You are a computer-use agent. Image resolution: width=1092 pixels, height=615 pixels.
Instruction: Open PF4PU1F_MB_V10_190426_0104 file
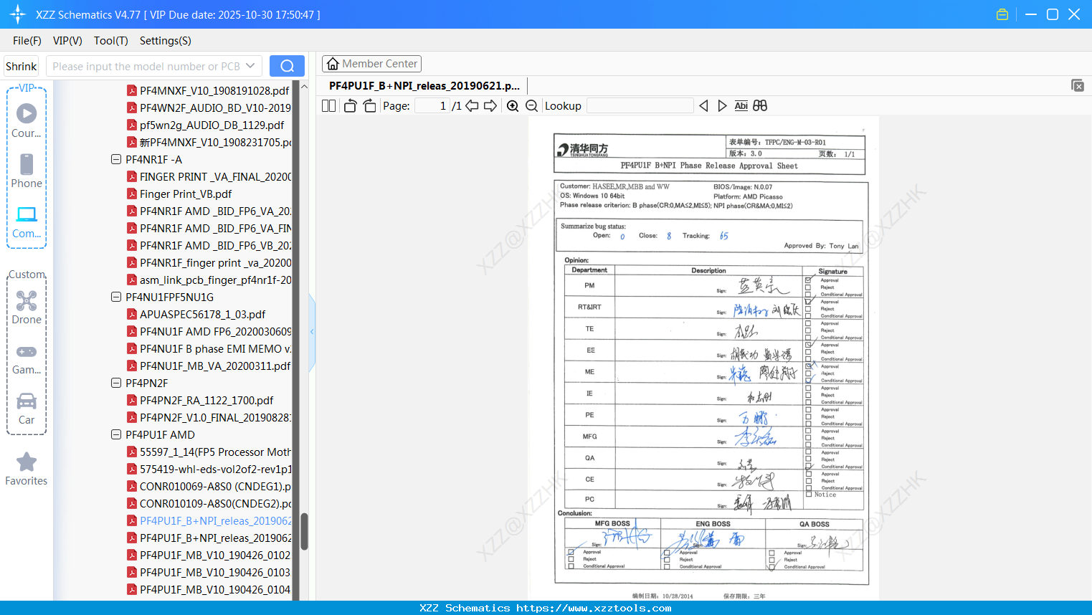(209, 589)
